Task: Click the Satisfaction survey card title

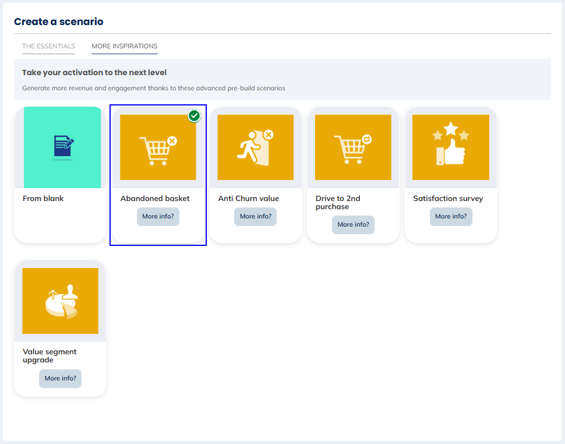Action: tap(448, 199)
